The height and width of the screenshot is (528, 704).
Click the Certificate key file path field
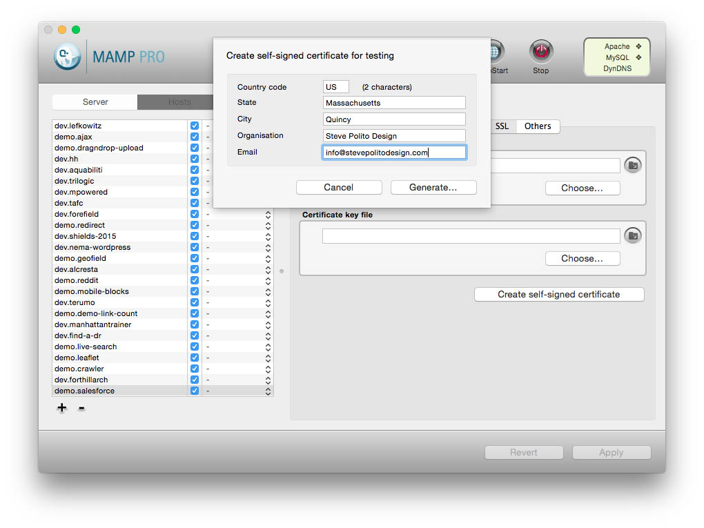tap(471, 236)
